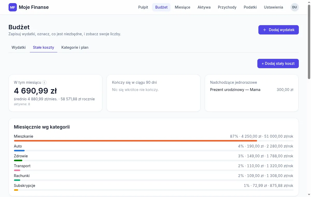Open the DU user avatar menu
This screenshot has height=197, width=311.
(294, 7)
